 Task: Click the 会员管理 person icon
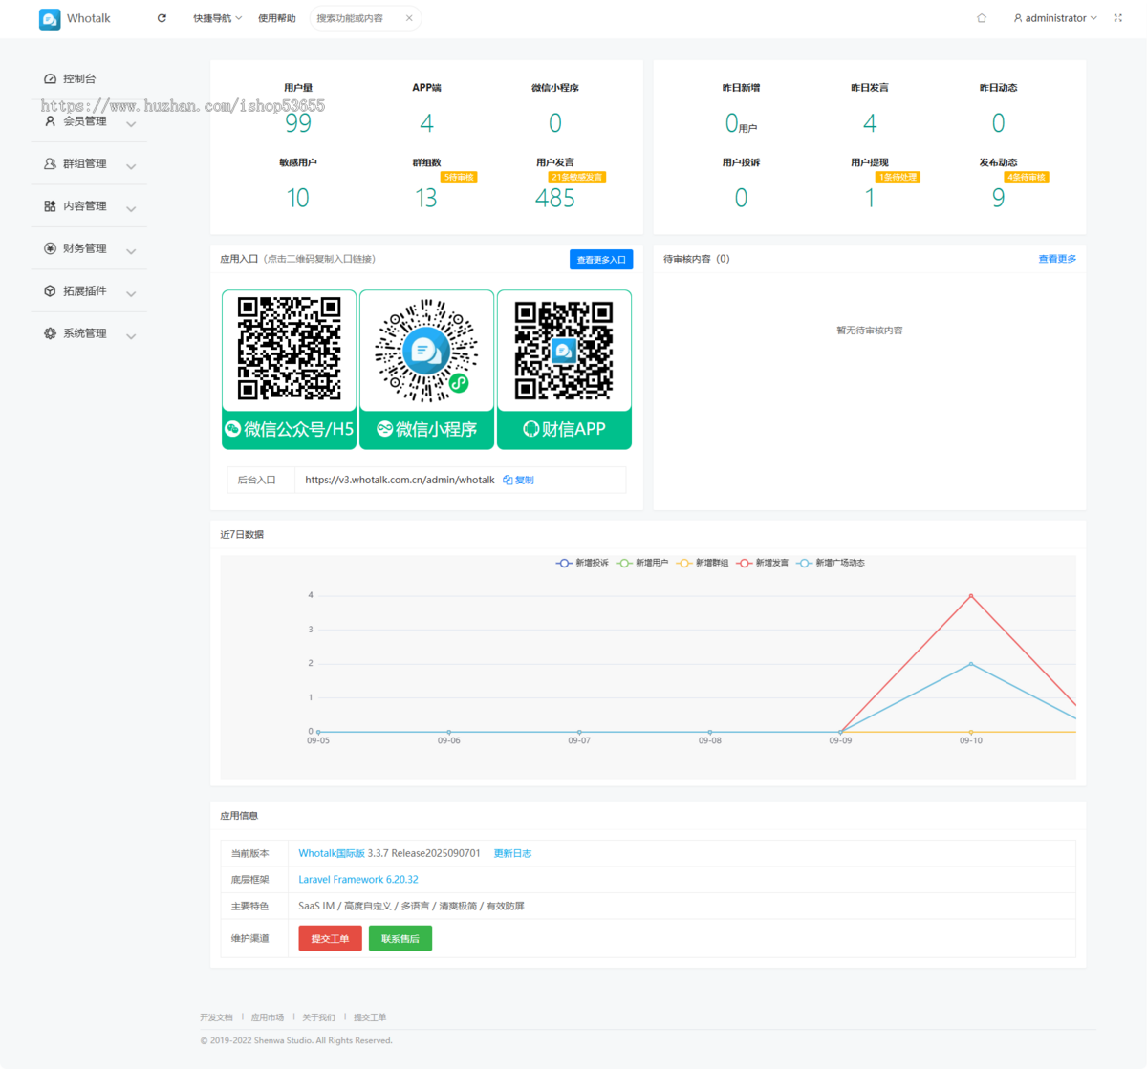point(50,121)
